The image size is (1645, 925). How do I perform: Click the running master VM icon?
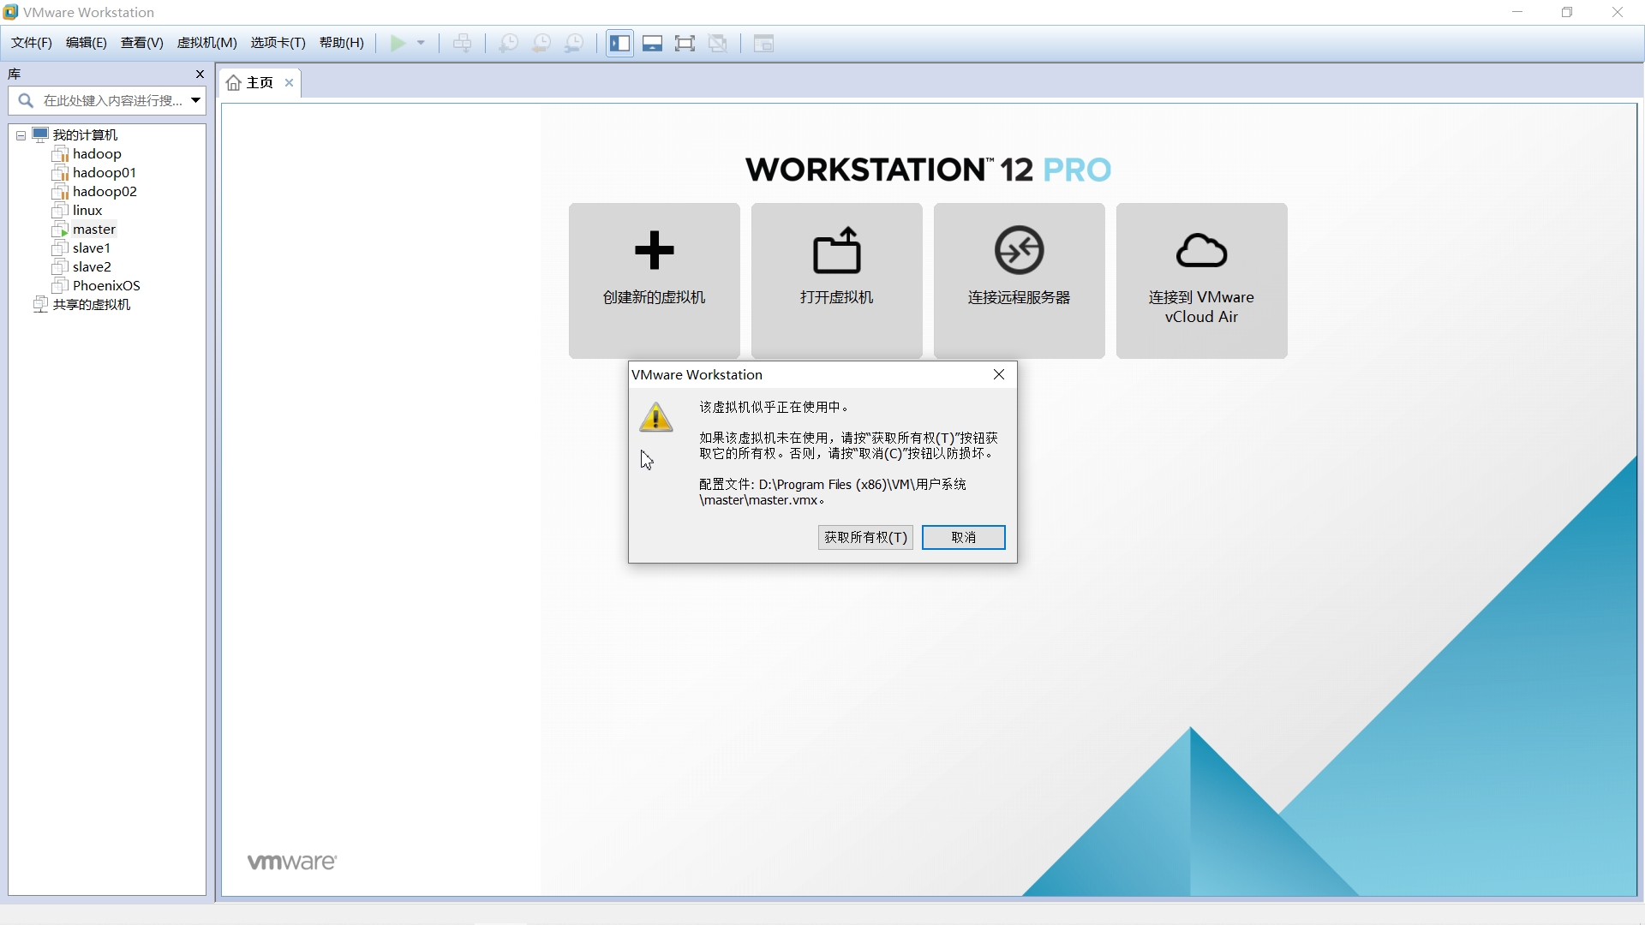(60, 230)
